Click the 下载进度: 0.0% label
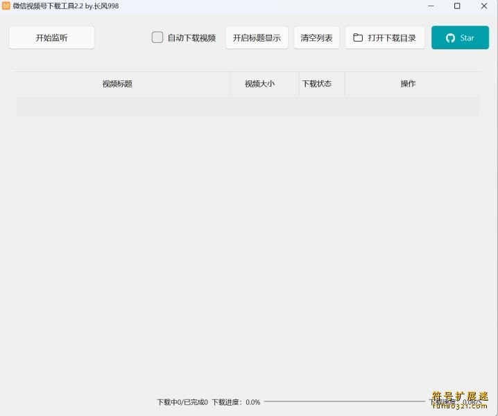Viewport: 498px width, 416px height. pyautogui.click(x=236, y=402)
